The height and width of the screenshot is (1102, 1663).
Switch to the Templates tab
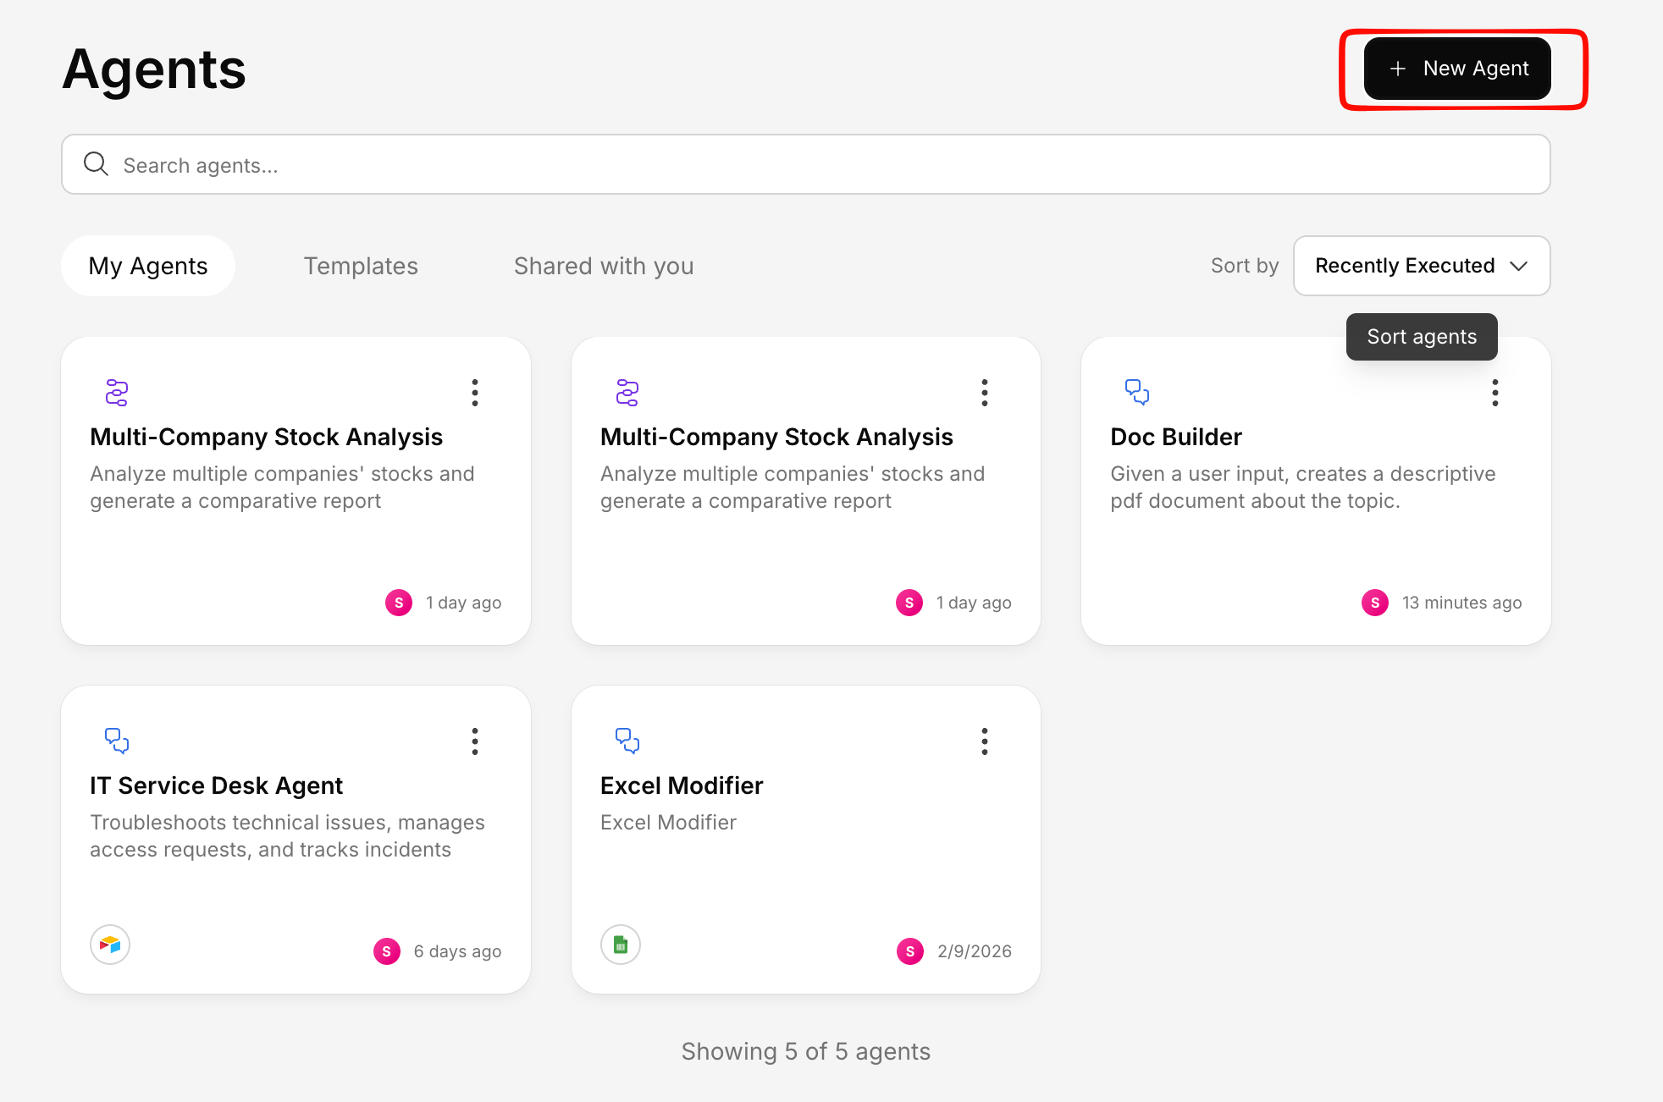[361, 266]
